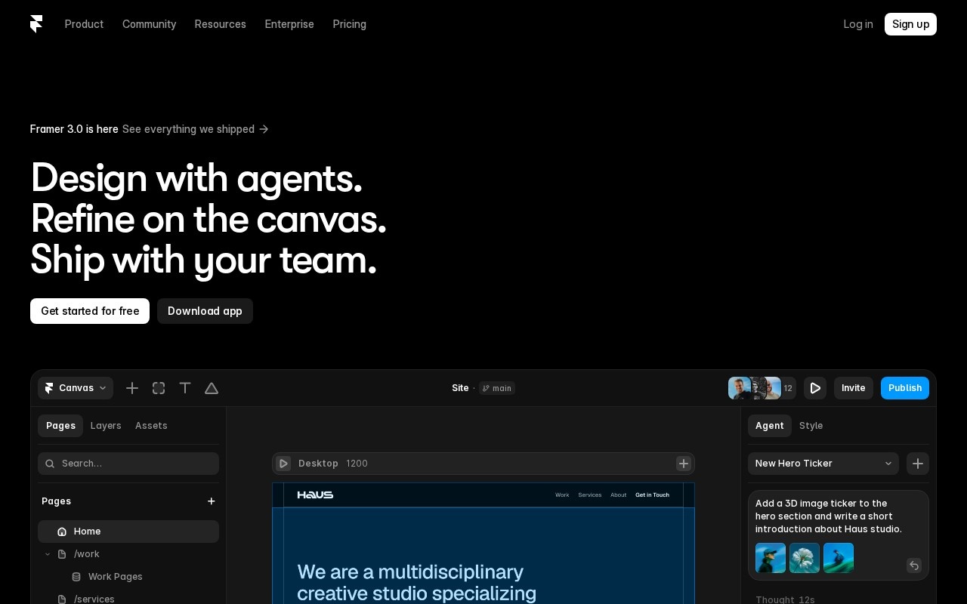
Task: Click the Work link in the Haus preview
Action: pos(562,495)
